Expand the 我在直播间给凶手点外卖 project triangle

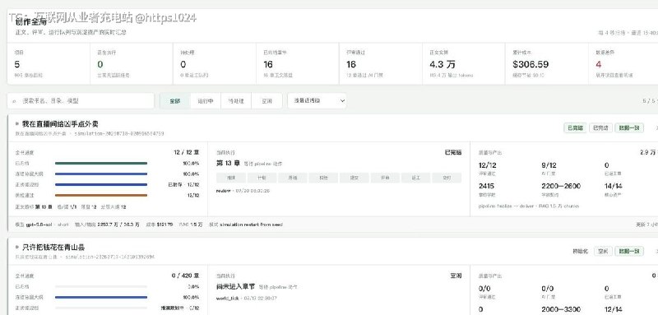click(x=17, y=123)
